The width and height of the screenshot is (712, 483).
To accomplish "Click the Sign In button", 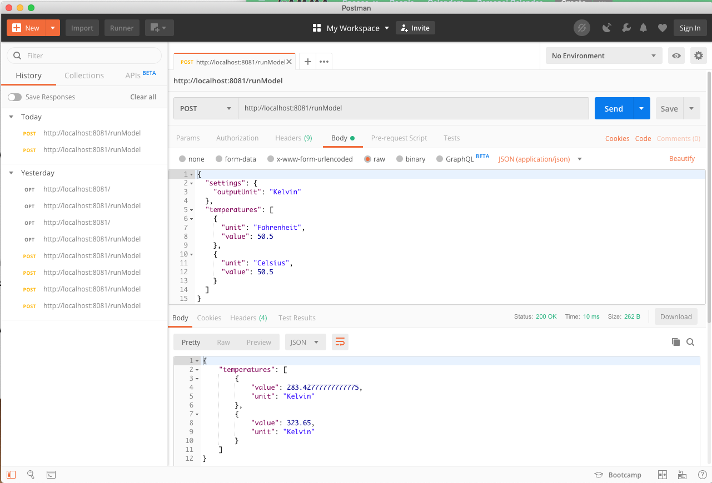I will (690, 28).
